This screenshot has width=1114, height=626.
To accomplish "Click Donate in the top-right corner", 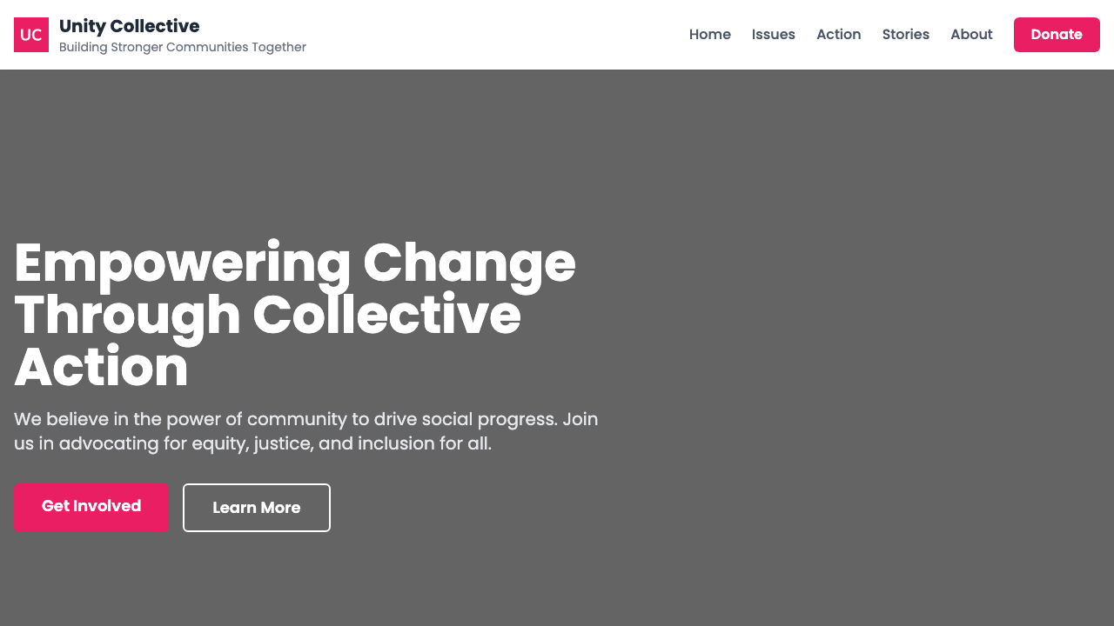I will tap(1056, 35).
